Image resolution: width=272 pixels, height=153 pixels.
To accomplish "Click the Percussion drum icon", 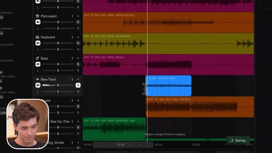I will pos(37,16).
